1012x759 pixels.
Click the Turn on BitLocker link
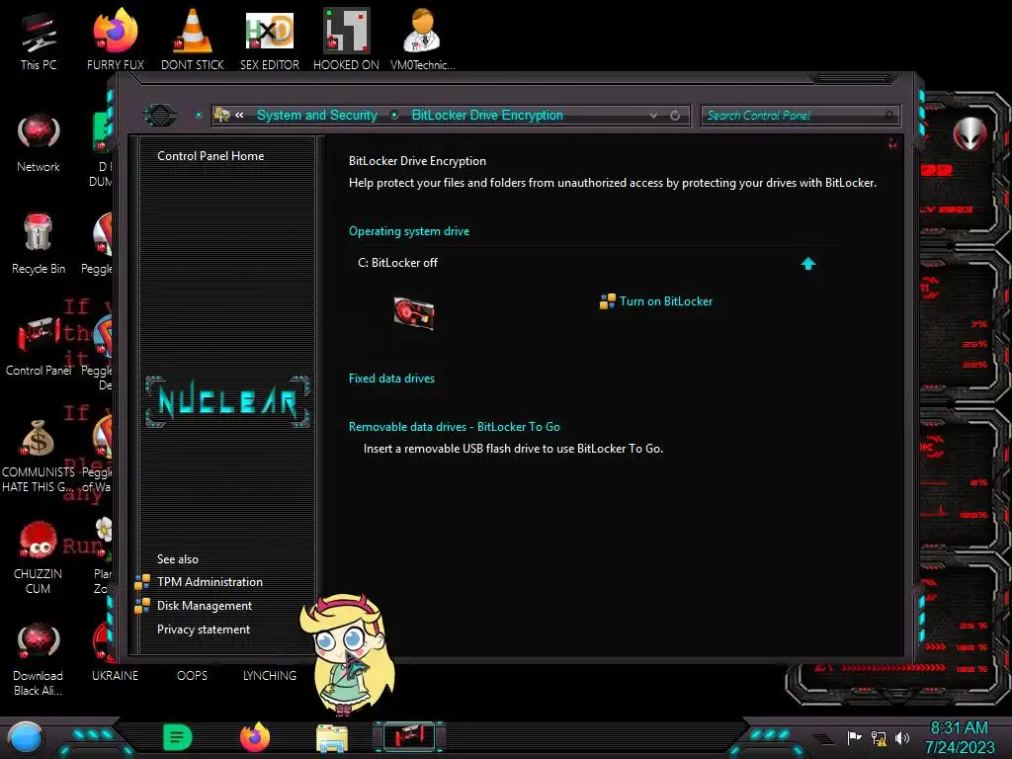pyautogui.click(x=666, y=301)
